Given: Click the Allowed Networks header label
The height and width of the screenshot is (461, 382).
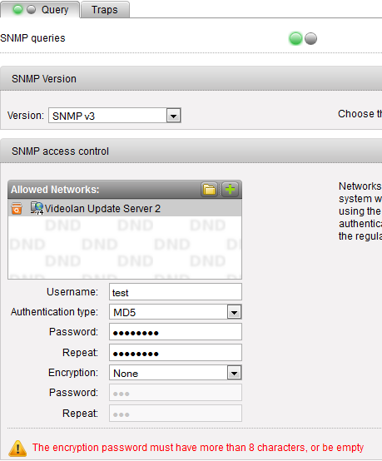Looking at the screenshot, I should pos(55,190).
